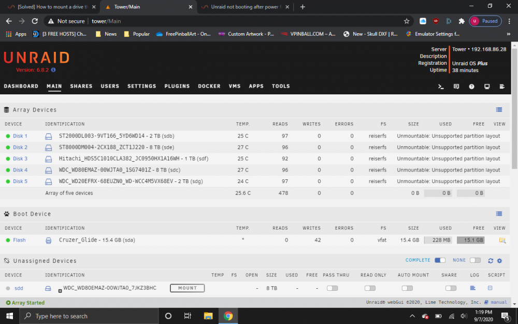Click the Flash device drive icon

[49, 241]
